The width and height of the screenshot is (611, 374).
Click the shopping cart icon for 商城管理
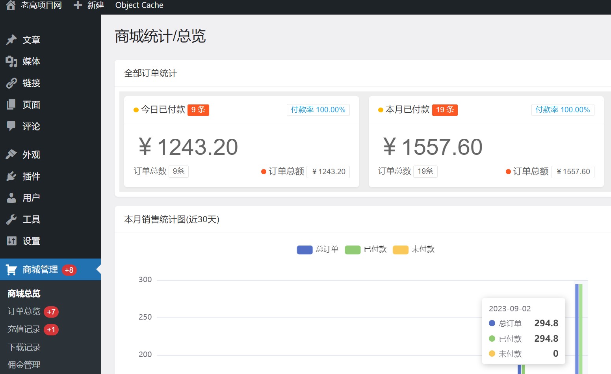(x=11, y=270)
